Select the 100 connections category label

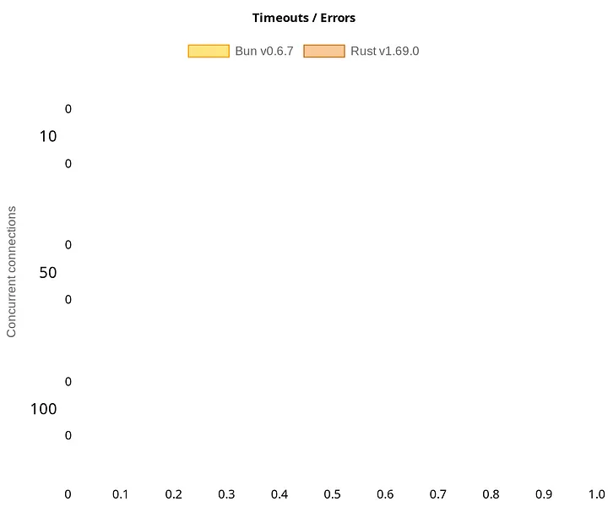pos(43,409)
